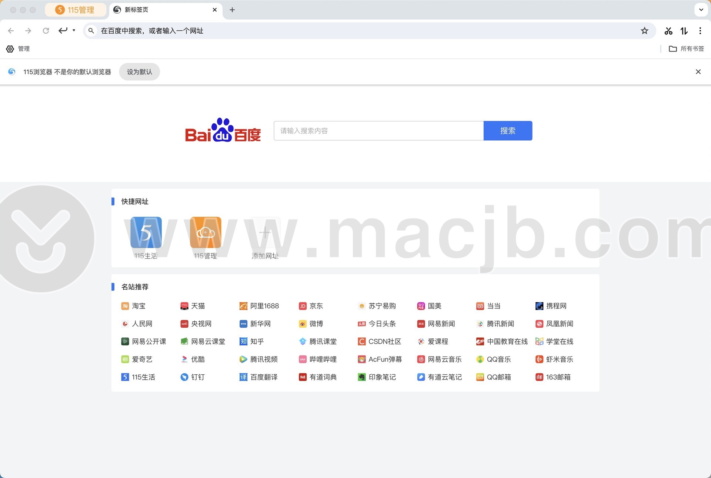
Task: Click the 设为默认 button
Action: (139, 72)
